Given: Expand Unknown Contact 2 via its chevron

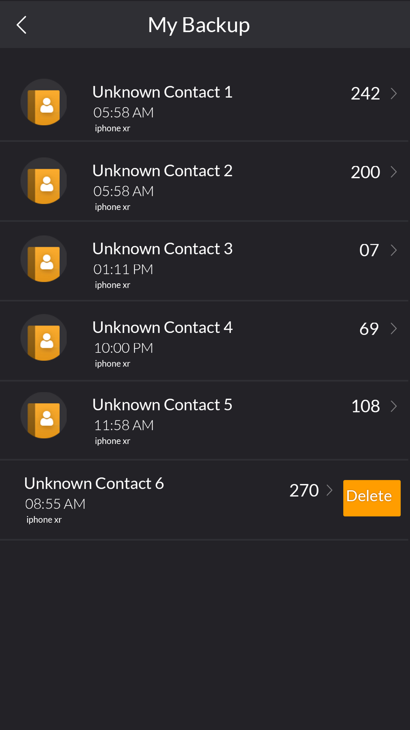Looking at the screenshot, I should pyautogui.click(x=394, y=172).
